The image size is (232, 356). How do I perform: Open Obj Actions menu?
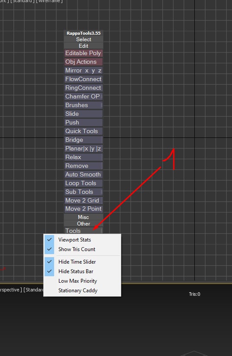(x=84, y=62)
